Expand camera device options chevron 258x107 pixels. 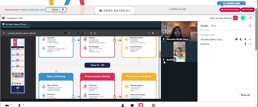pos(11,104)
